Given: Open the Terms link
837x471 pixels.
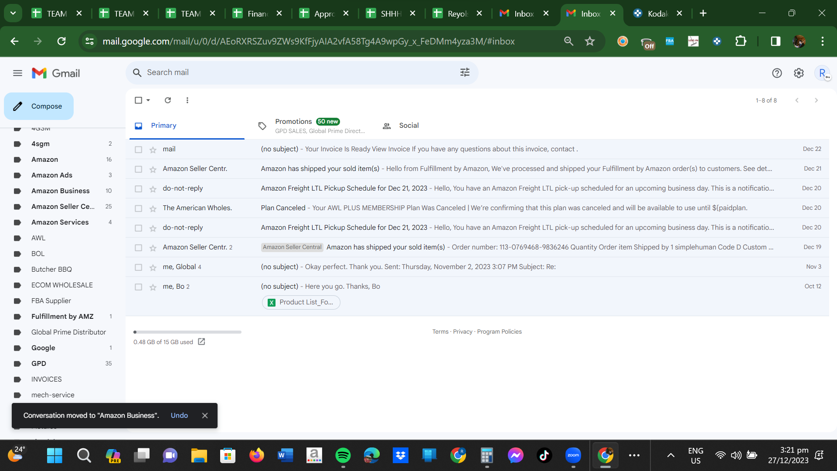Looking at the screenshot, I should pyautogui.click(x=440, y=332).
